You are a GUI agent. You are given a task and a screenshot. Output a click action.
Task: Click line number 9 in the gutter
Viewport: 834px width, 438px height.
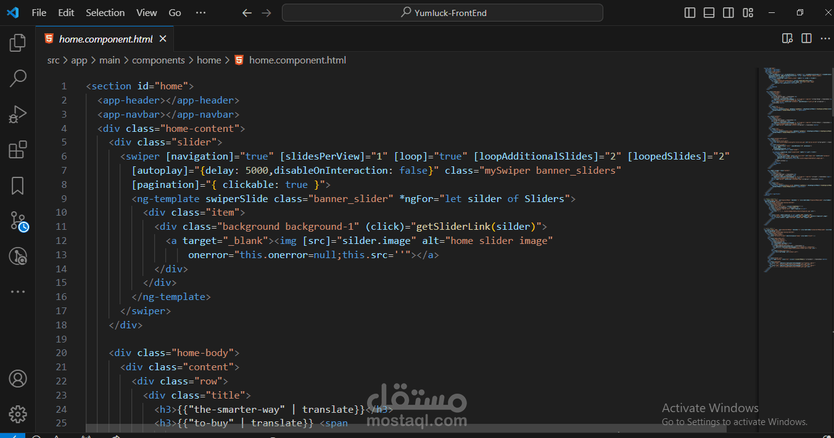point(64,198)
